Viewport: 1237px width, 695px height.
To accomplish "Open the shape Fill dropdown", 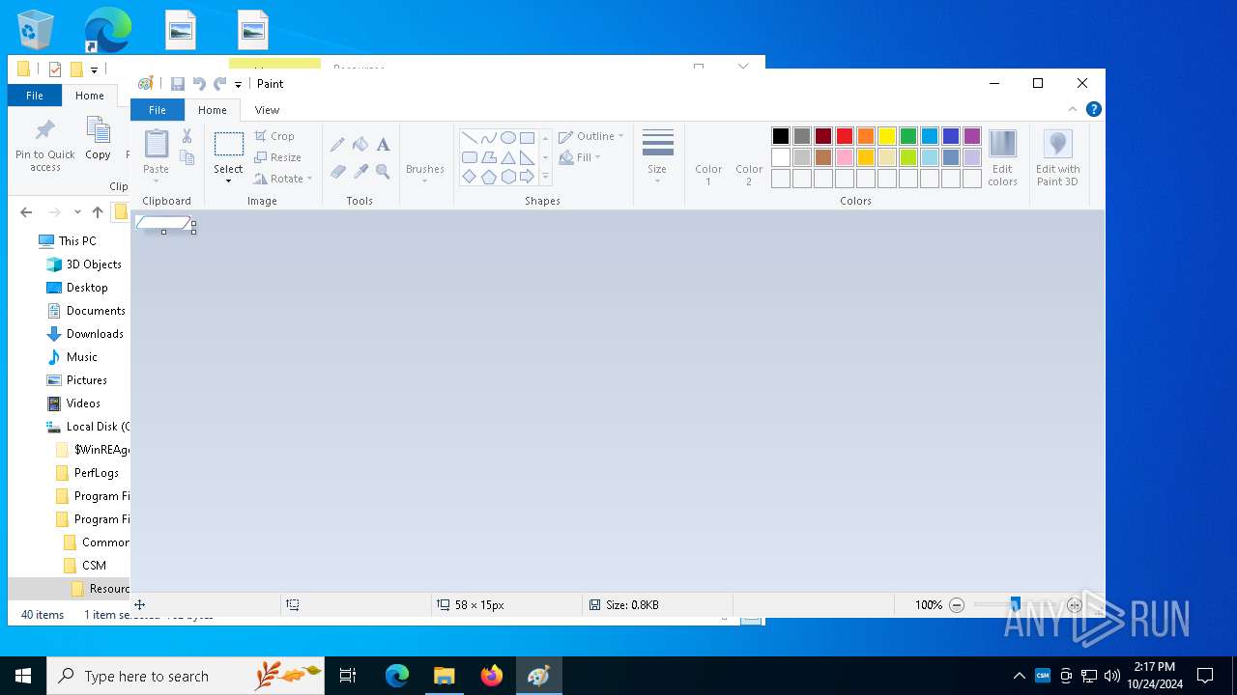I will (580, 157).
